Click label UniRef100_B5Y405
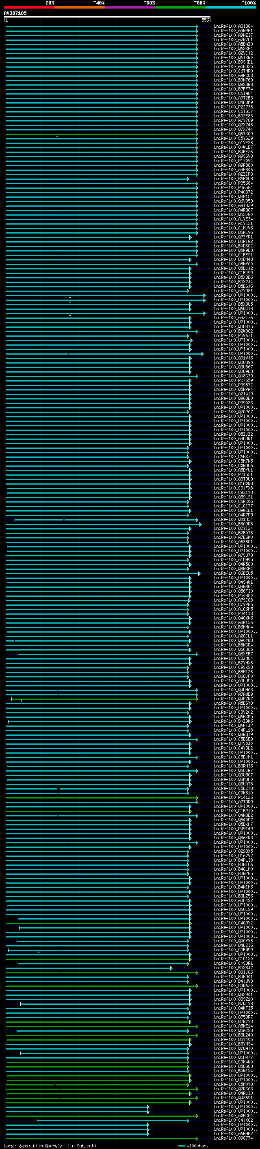Viewport: 260px width, 1149px height. click(x=233, y=1039)
